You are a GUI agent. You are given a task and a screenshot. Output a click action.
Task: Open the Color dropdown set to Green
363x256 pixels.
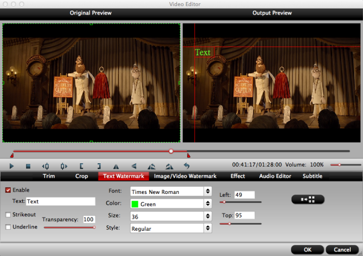(x=171, y=204)
